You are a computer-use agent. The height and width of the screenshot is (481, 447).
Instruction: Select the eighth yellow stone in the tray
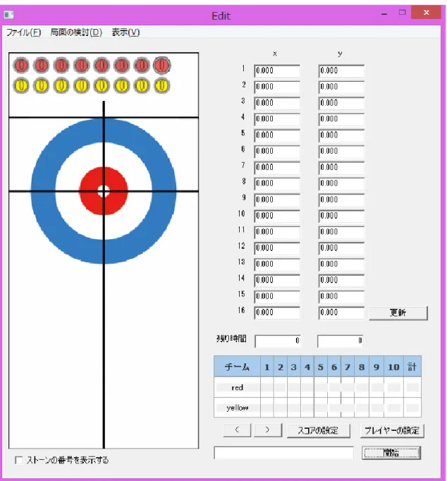tap(162, 86)
